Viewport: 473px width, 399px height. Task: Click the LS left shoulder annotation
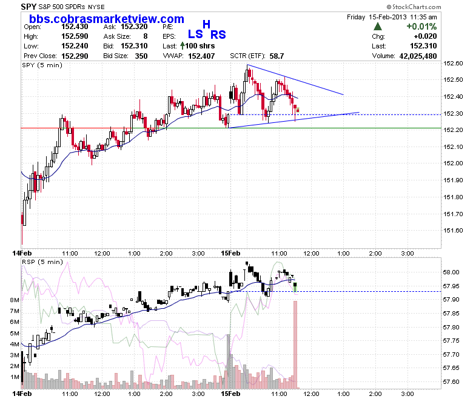(x=195, y=34)
